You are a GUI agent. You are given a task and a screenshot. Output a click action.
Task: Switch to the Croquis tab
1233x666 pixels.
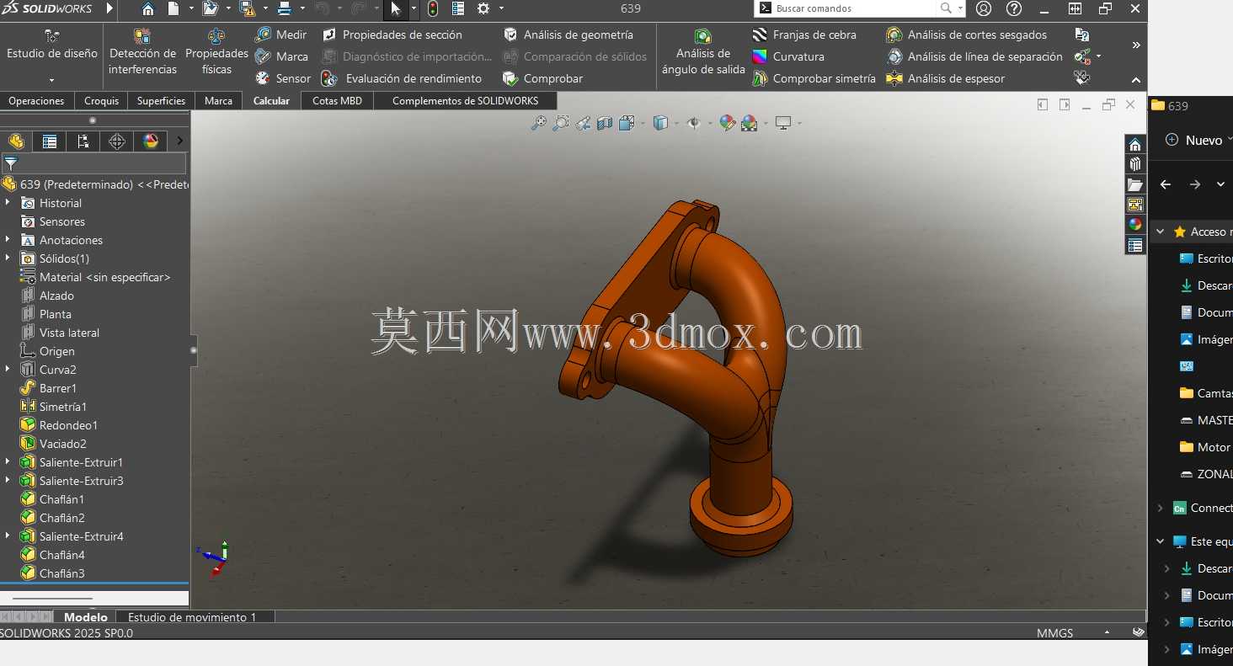[x=101, y=100]
